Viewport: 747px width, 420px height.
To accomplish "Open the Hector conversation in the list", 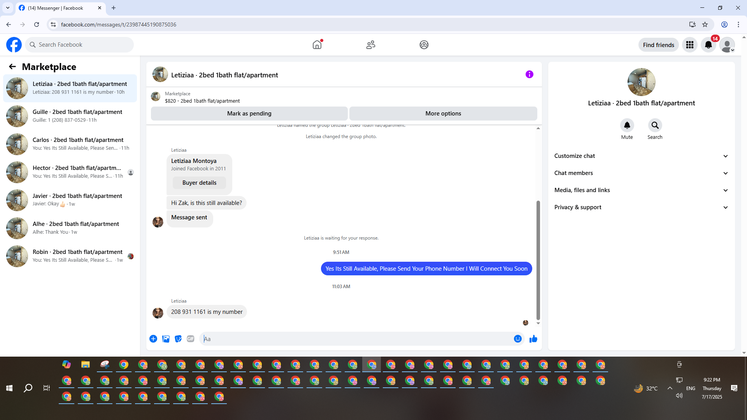I will pyautogui.click(x=70, y=172).
